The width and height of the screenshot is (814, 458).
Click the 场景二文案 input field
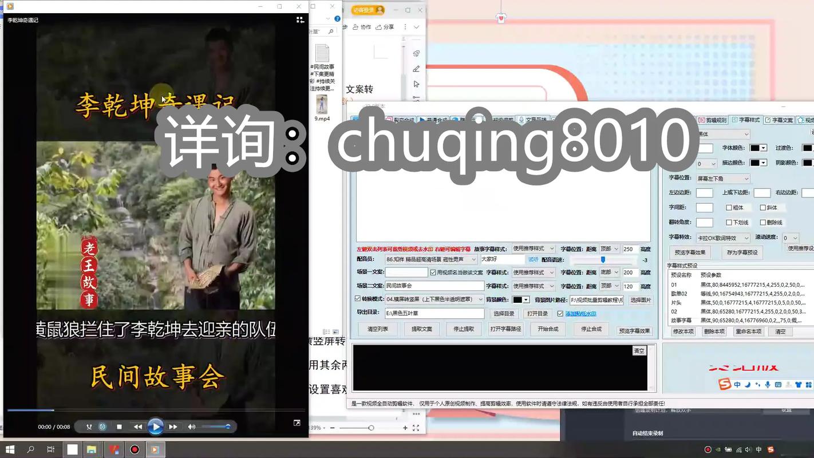point(434,286)
